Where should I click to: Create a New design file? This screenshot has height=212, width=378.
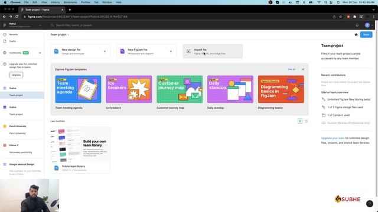pos(80,51)
